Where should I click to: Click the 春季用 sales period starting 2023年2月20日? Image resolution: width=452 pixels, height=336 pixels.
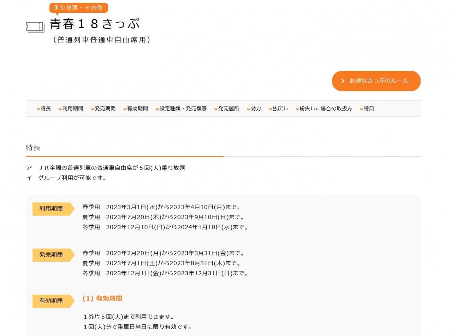(x=164, y=253)
